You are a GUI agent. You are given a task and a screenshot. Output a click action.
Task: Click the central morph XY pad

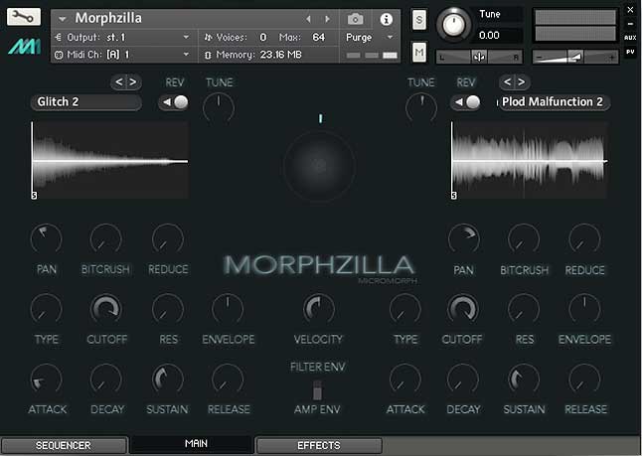(x=319, y=166)
